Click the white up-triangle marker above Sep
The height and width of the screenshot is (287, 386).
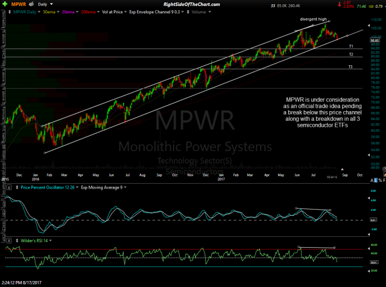coord(342,169)
